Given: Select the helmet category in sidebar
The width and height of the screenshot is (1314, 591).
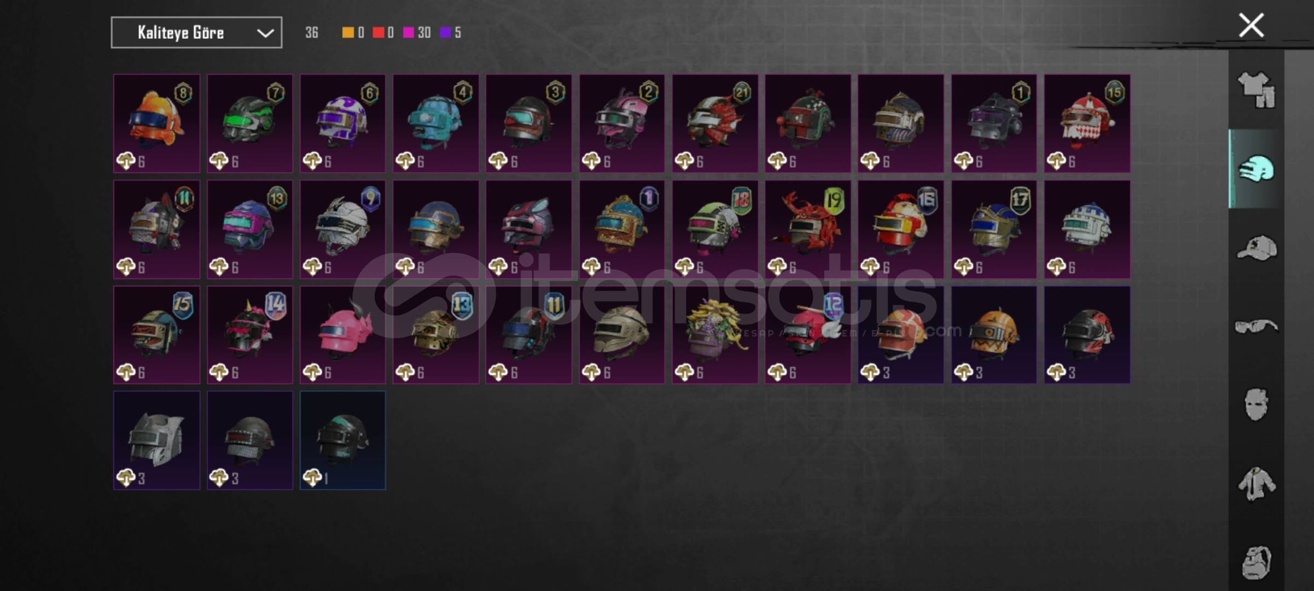Looking at the screenshot, I should click(x=1256, y=169).
